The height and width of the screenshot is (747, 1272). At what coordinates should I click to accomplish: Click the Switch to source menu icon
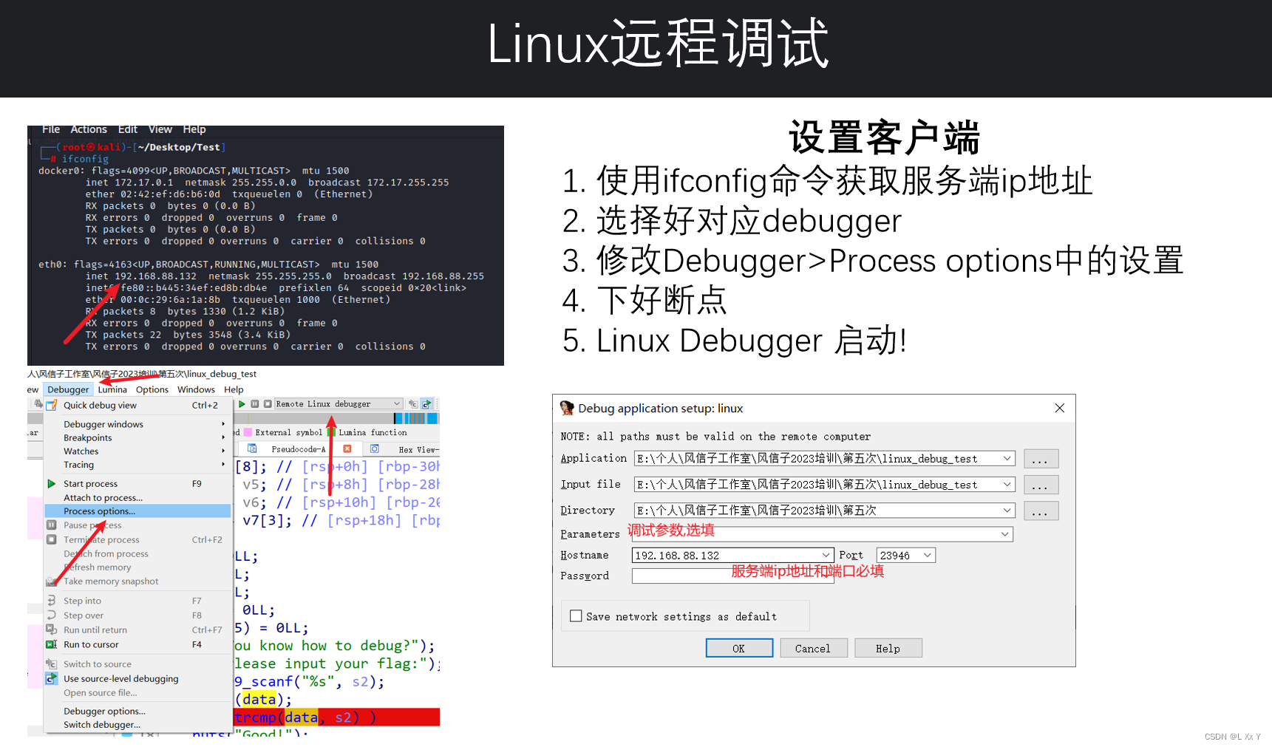click(x=52, y=664)
